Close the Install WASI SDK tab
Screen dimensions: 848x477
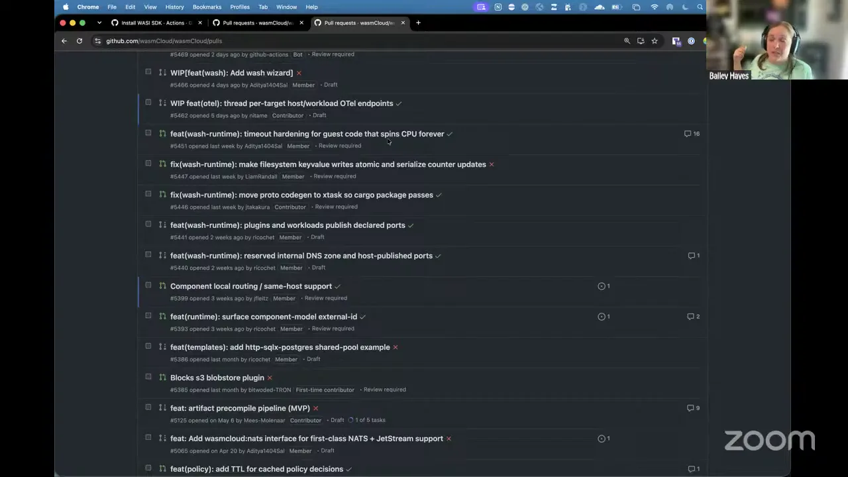pos(200,23)
